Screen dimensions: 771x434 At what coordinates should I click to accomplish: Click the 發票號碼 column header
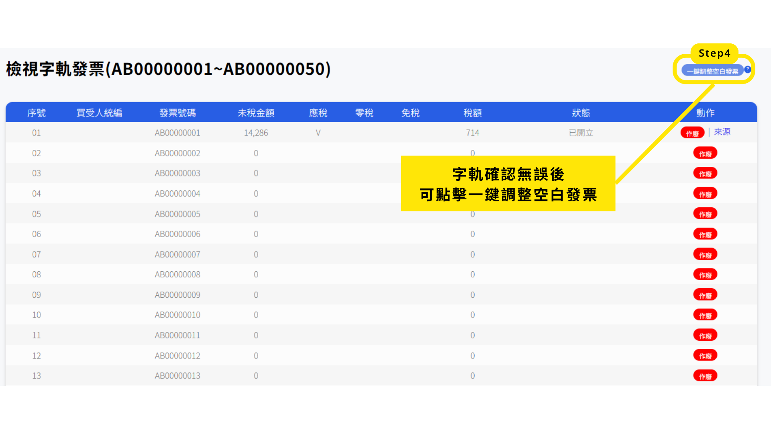pyautogui.click(x=177, y=113)
